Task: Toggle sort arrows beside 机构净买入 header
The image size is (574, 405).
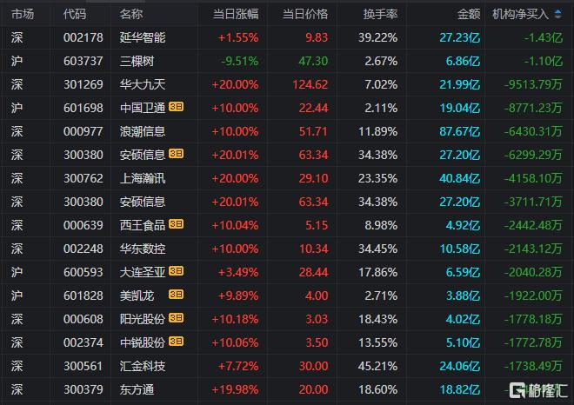Action: 557,14
